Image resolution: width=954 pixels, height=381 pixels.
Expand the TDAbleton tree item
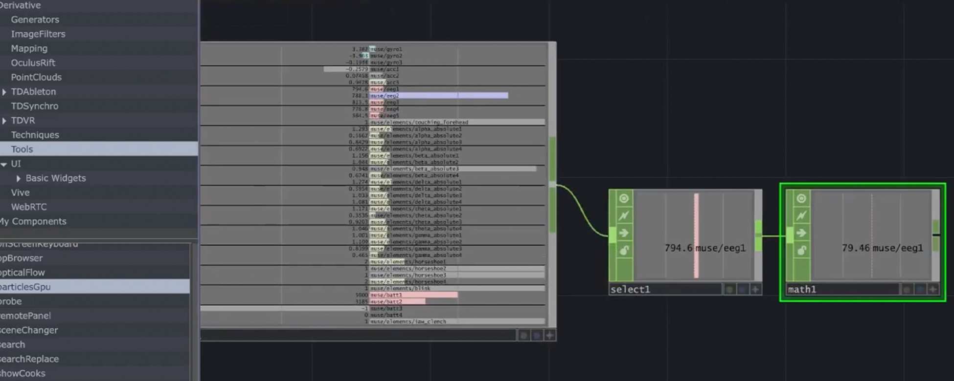click(x=4, y=92)
